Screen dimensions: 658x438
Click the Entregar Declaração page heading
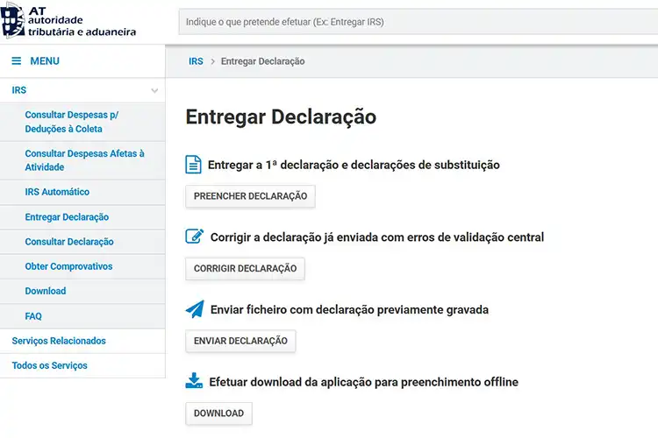click(281, 117)
